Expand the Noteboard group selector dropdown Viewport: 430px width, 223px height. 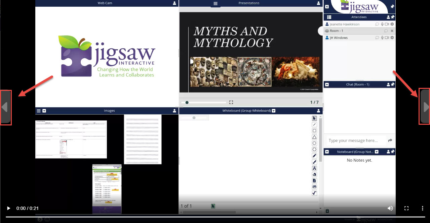click(377, 152)
